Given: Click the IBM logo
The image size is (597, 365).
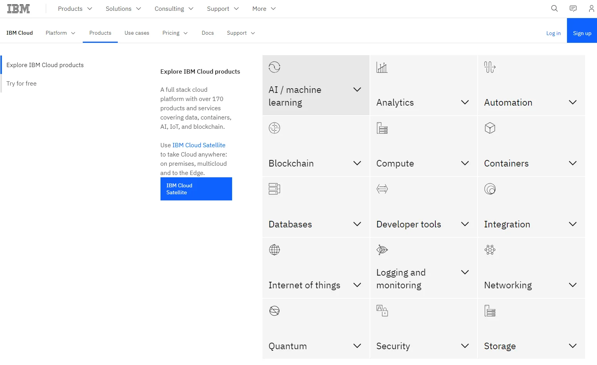Looking at the screenshot, I should click(18, 9).
